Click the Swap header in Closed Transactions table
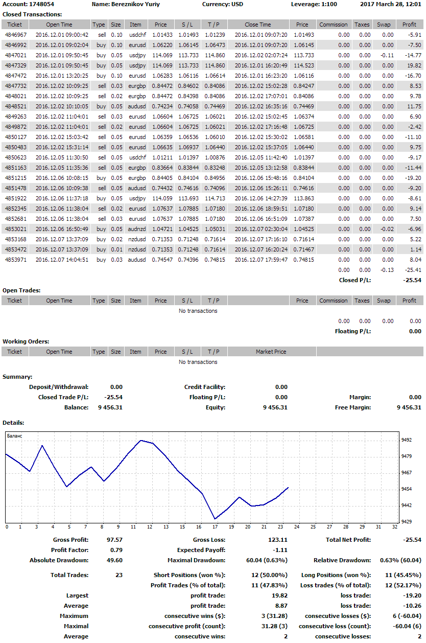Screen dimensions: 426x643 coord(384,25)
